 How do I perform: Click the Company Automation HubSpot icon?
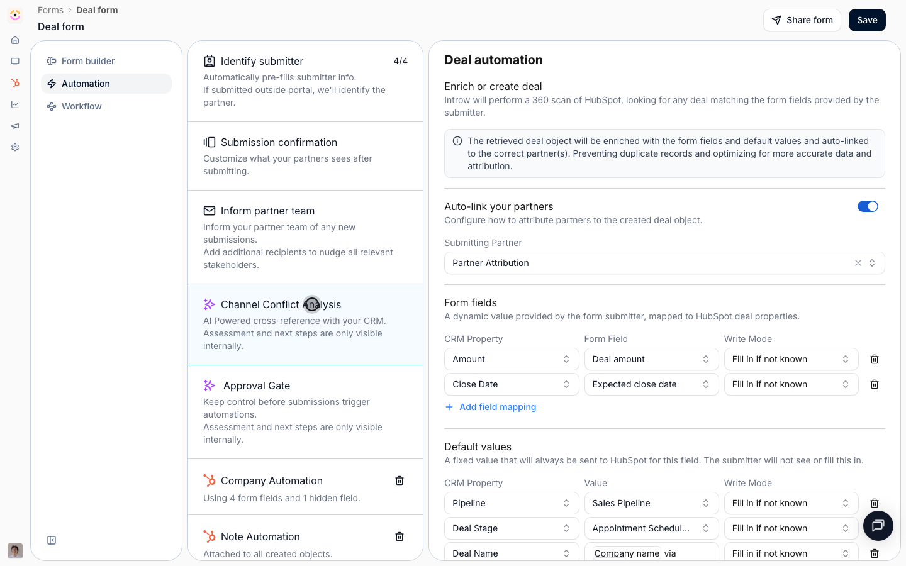pyautogui.click(x=210, y=480)
